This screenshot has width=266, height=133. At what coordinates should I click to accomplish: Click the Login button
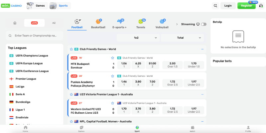228,6
